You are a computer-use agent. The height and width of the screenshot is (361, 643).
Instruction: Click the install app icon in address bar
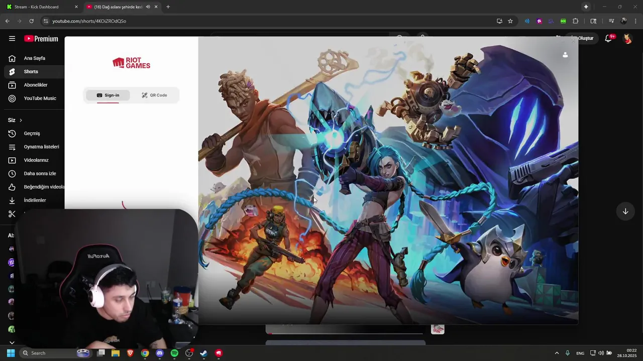[499, 21]
